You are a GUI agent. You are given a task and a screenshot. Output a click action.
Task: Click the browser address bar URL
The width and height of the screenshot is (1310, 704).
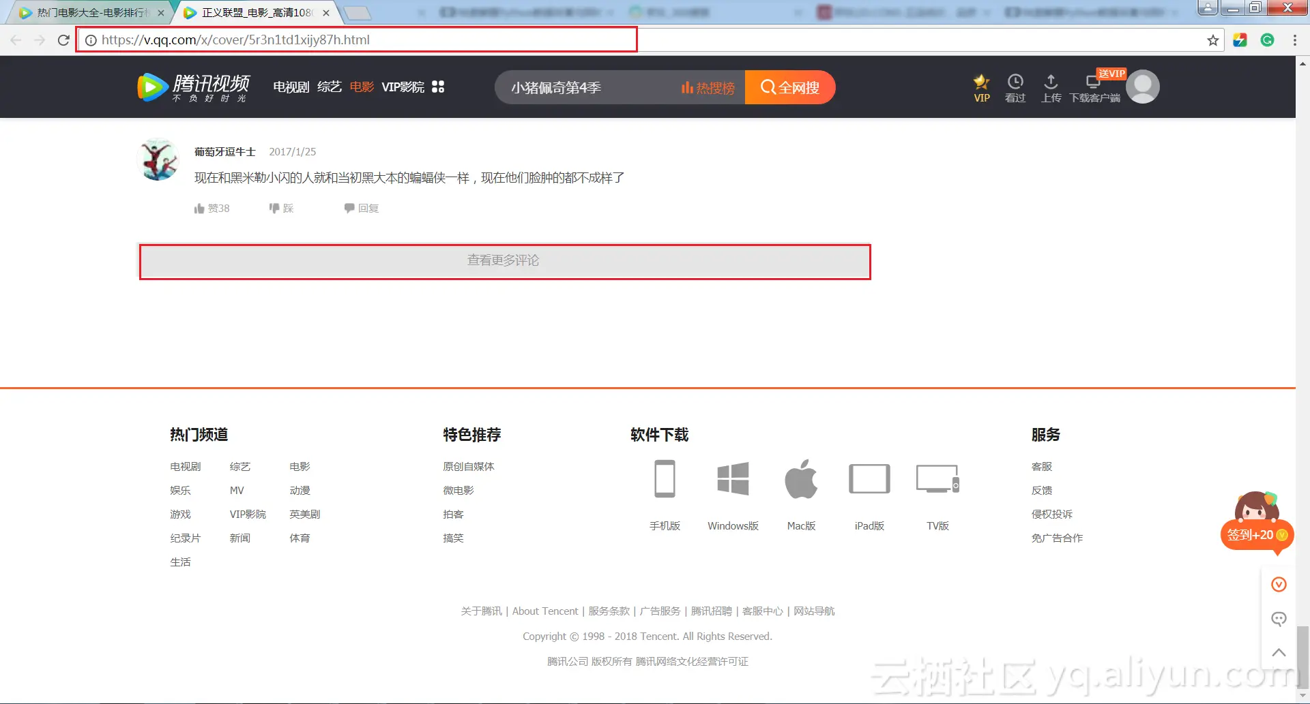pos(235,40)
